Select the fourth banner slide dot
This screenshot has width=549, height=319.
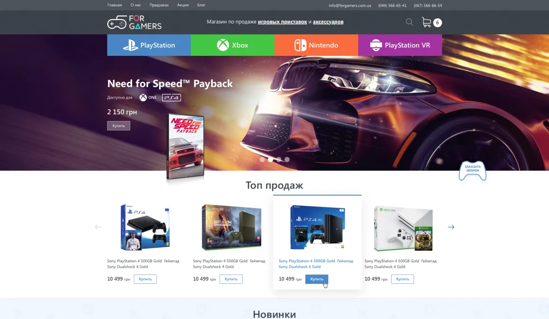click(287, 159)
